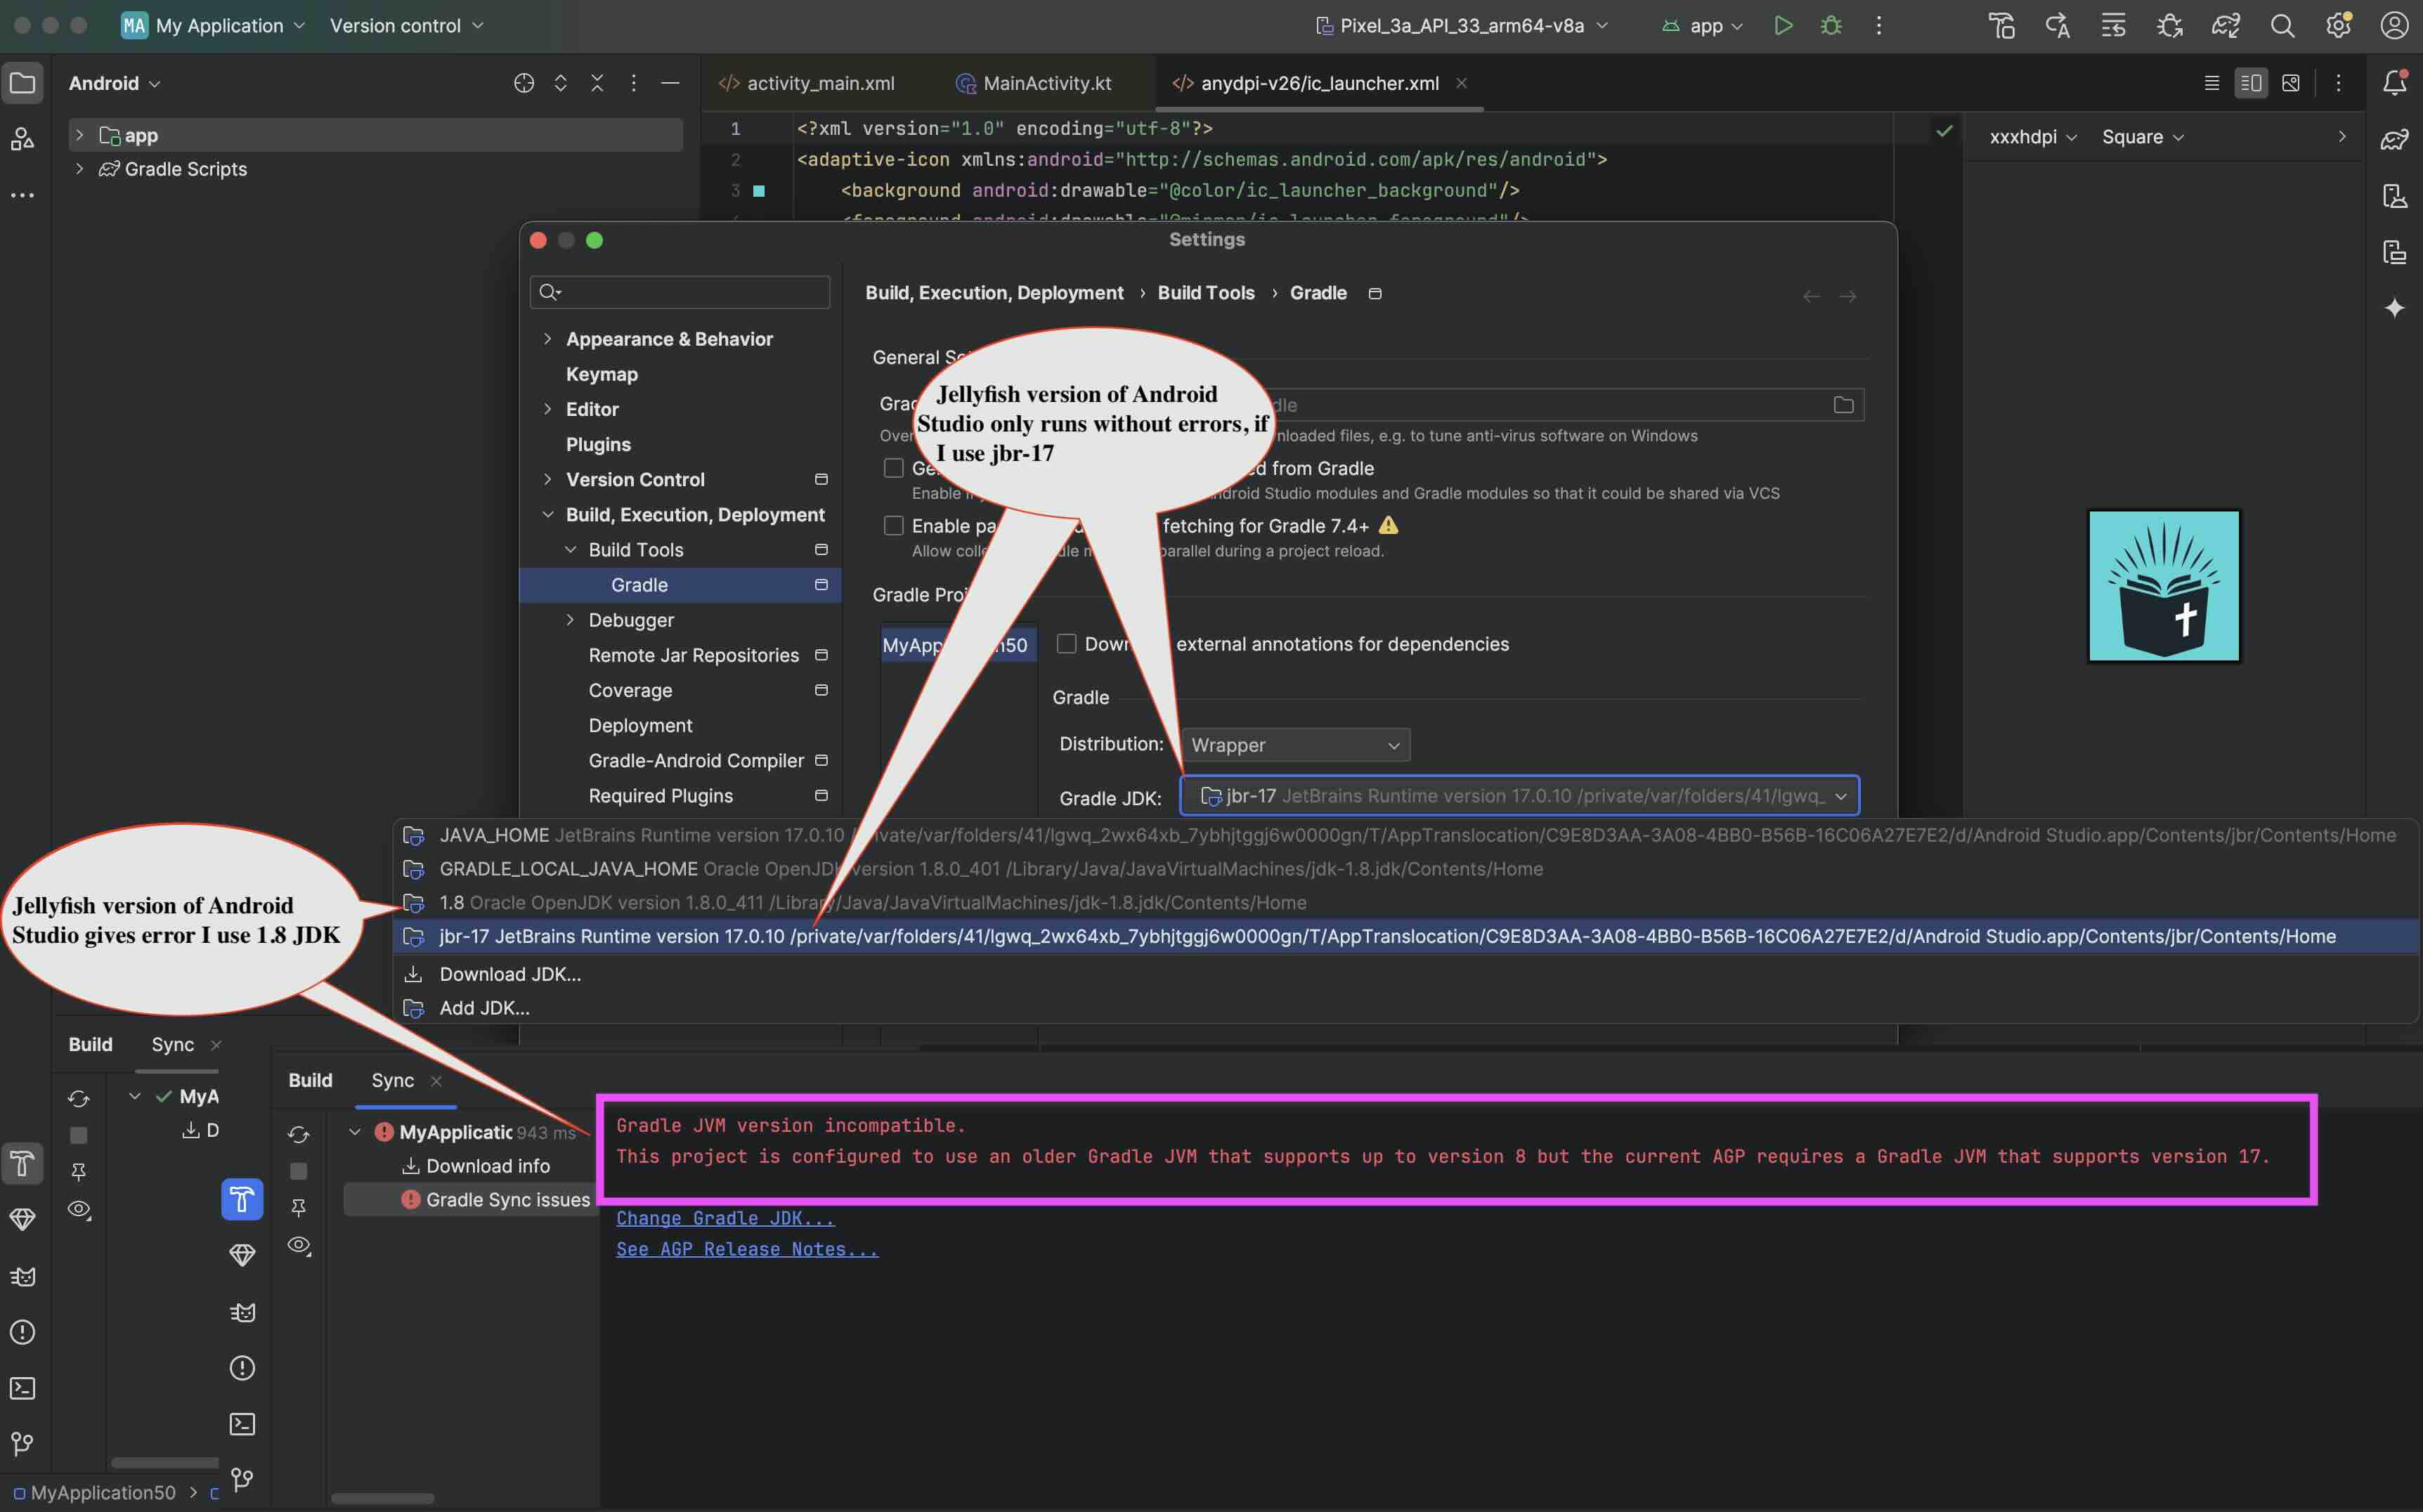Click the Debug app bug icon
2423x1512 pixels.
point(1831,26)
